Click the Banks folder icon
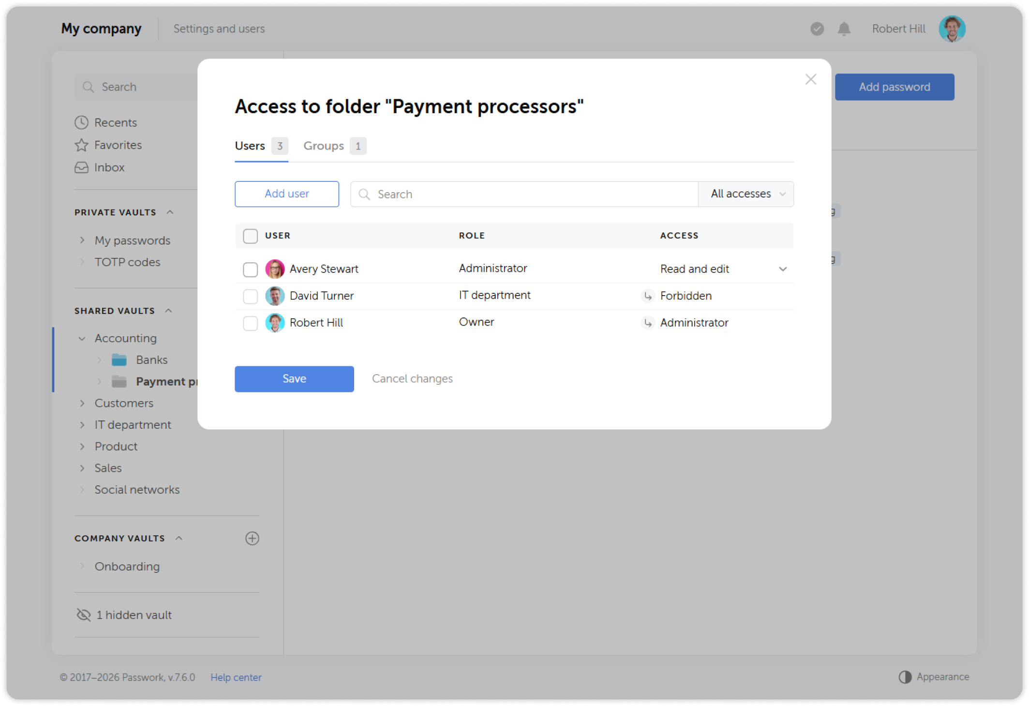Image resolution: width=1029 pixels, height=706 pixels. pos(119,360)
